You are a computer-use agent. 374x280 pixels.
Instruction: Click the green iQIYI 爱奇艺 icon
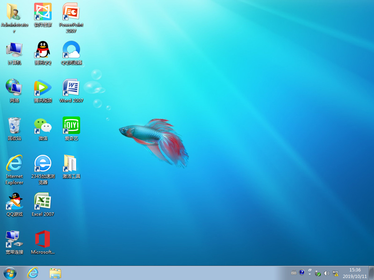[x=71, y=126]
